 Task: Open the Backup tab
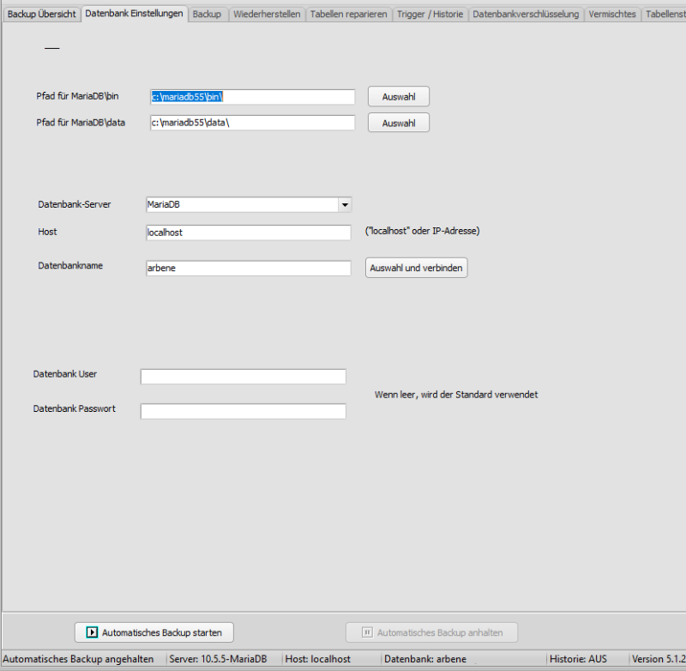click(206, 15)
